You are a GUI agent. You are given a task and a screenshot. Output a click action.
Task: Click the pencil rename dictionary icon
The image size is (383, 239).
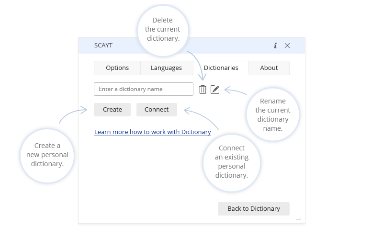pyautogui.click(x=215, y=89)
